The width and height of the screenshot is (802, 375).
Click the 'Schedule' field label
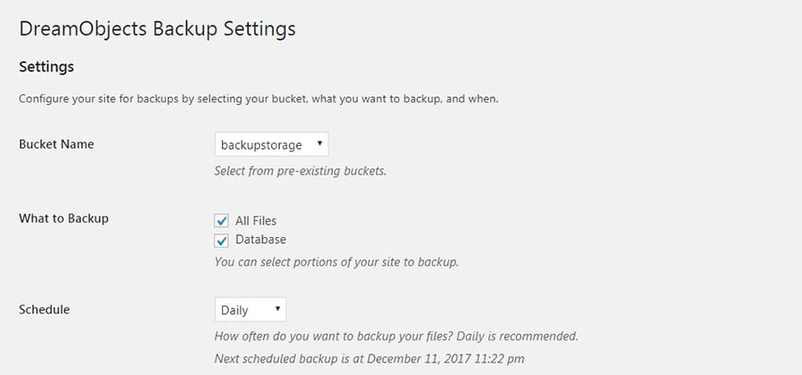pyautogui.click(x=45, y=310)
